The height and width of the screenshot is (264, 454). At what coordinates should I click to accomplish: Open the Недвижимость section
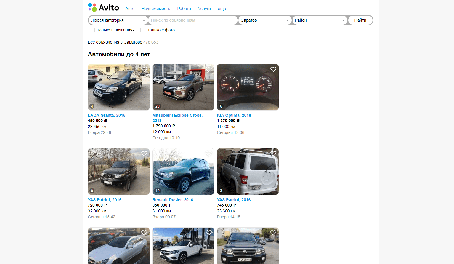[x=156, y=9]
